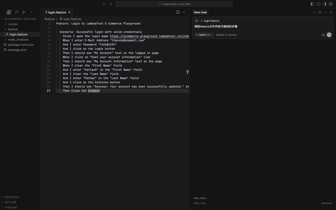Open the lambdatest URL link in line 4
Viewport: 336px width, 210px height.
[149, 36]
